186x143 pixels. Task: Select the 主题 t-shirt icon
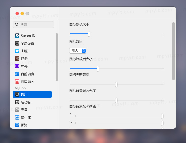point(17,51)
